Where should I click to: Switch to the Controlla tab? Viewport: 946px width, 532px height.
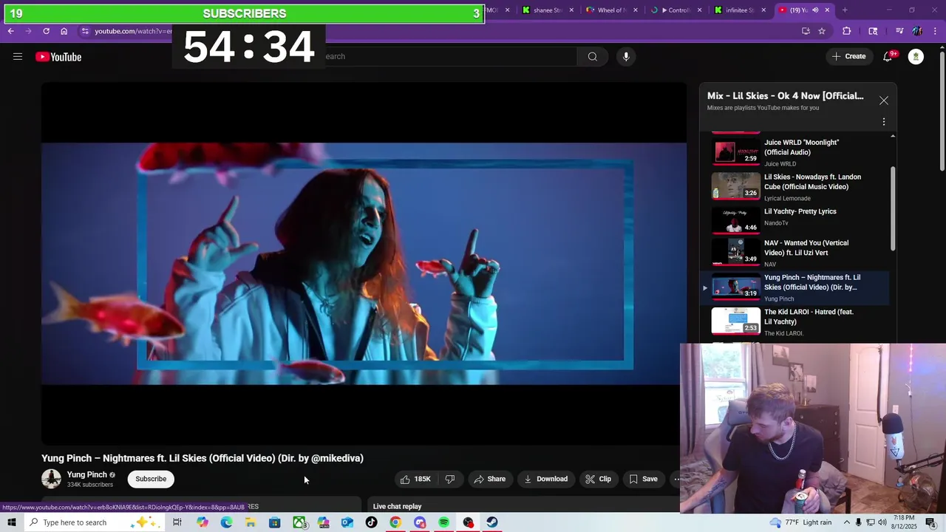point(675,10)
